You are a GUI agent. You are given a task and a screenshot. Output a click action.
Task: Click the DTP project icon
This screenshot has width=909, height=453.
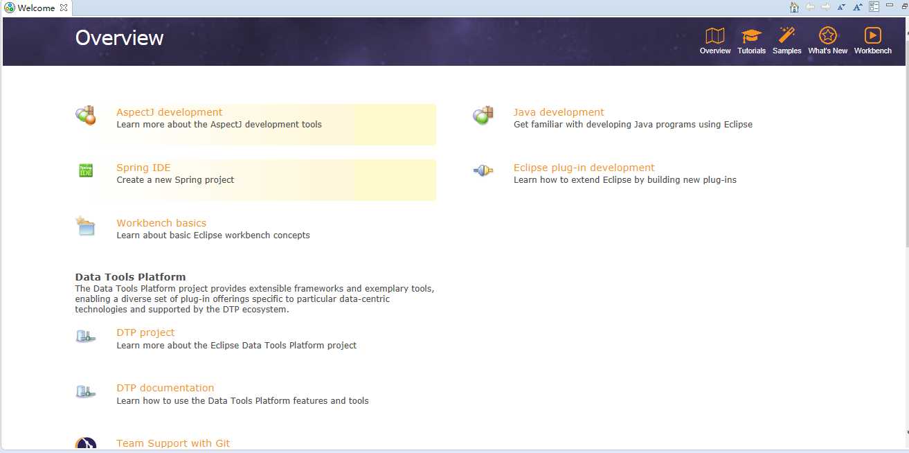coord(86,337)
